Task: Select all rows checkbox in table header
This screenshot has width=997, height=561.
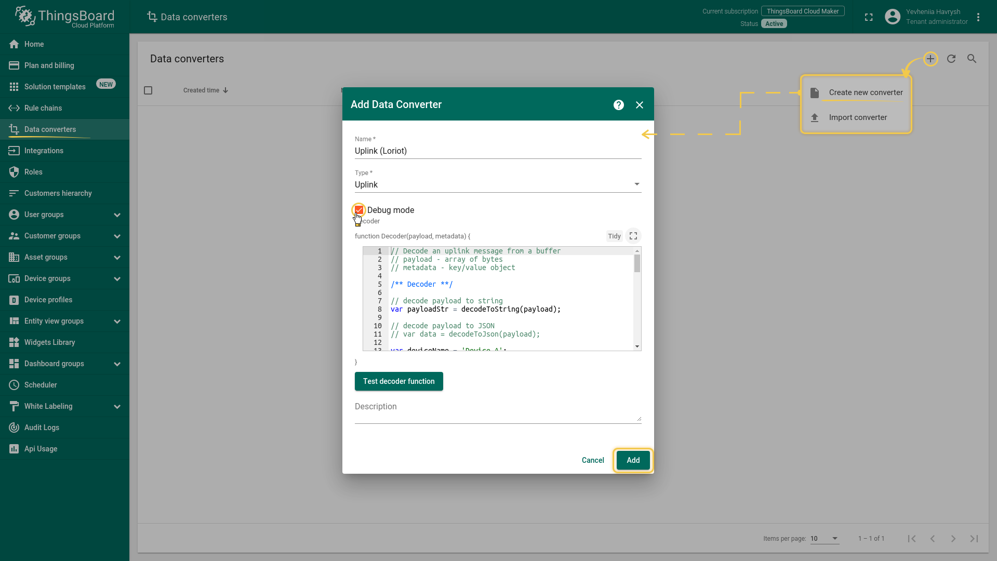Action: pos(148,90)
